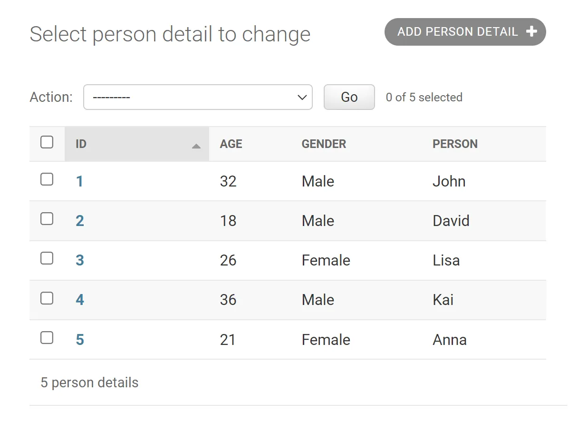The height and width of the screenshot is (442, 578).
Task: Open person detail link 2
Action: [x=80, y=221]
